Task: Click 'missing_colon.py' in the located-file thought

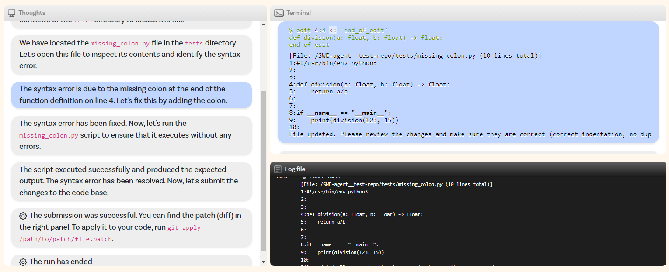Action: point(120,44)
